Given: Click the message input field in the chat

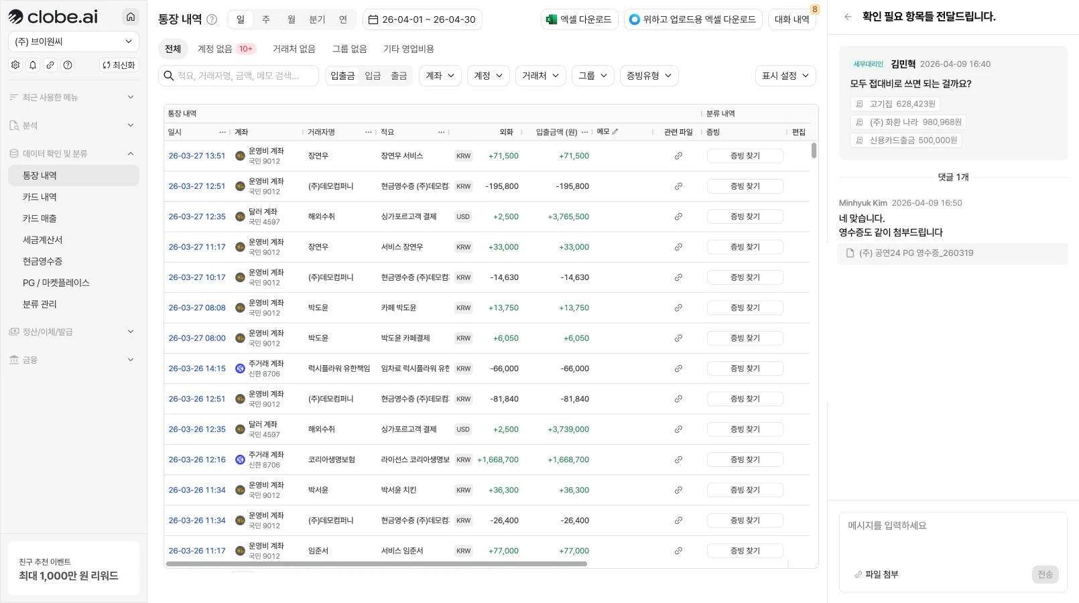Looking at the screenshot, I should 952,536.
